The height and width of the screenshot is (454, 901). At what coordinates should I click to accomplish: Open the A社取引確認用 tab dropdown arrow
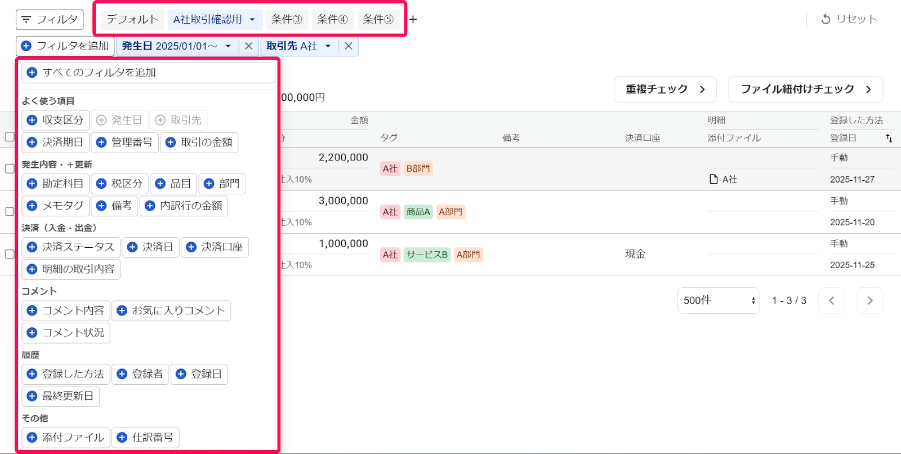pos(252,20)
